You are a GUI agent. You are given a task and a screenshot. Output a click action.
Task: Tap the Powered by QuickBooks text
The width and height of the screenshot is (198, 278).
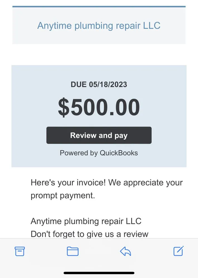pos(99,153)
